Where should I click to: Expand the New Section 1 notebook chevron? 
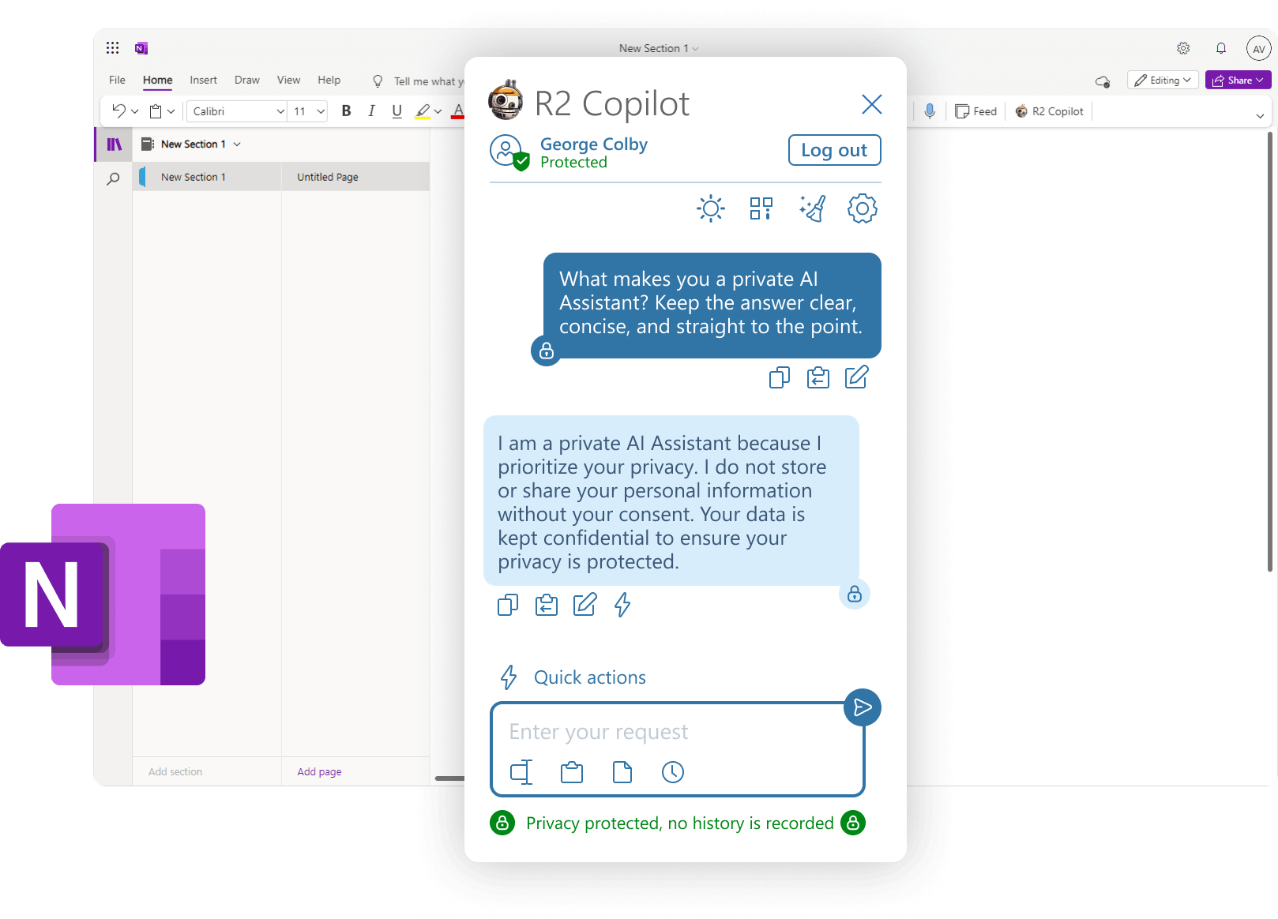pos(237,144)
